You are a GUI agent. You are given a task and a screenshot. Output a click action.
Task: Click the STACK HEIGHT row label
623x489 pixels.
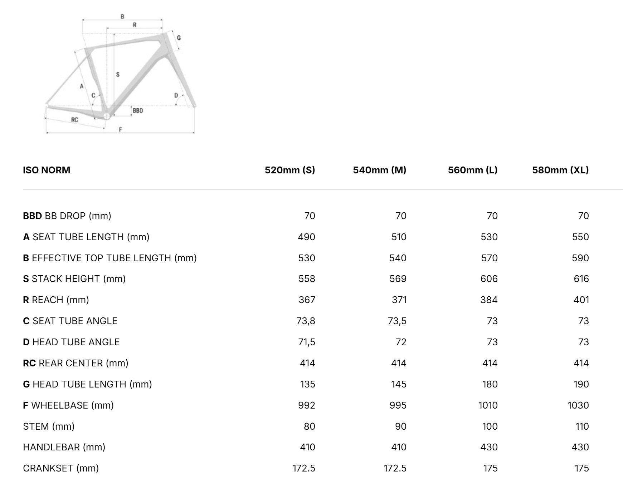coord(74,279)
